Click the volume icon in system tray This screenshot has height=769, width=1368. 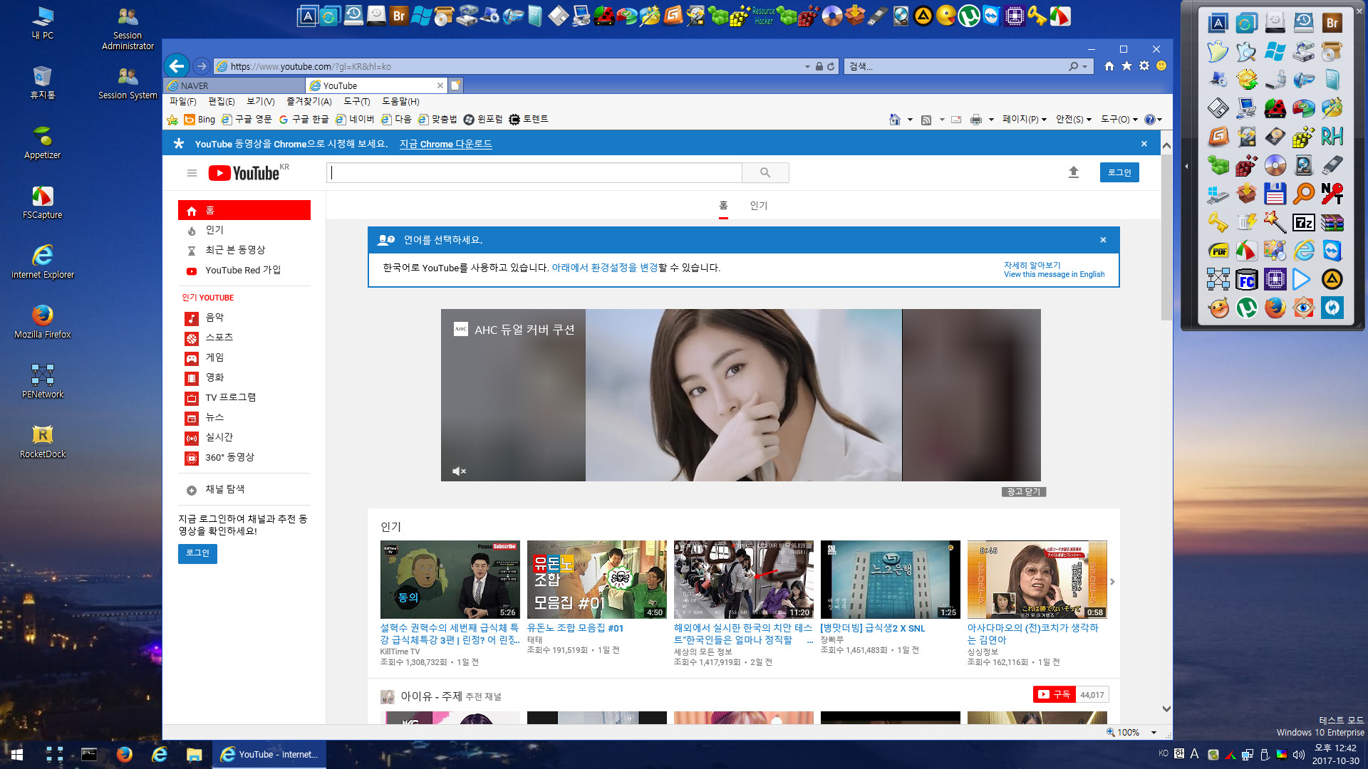[x=1298, y=754]
